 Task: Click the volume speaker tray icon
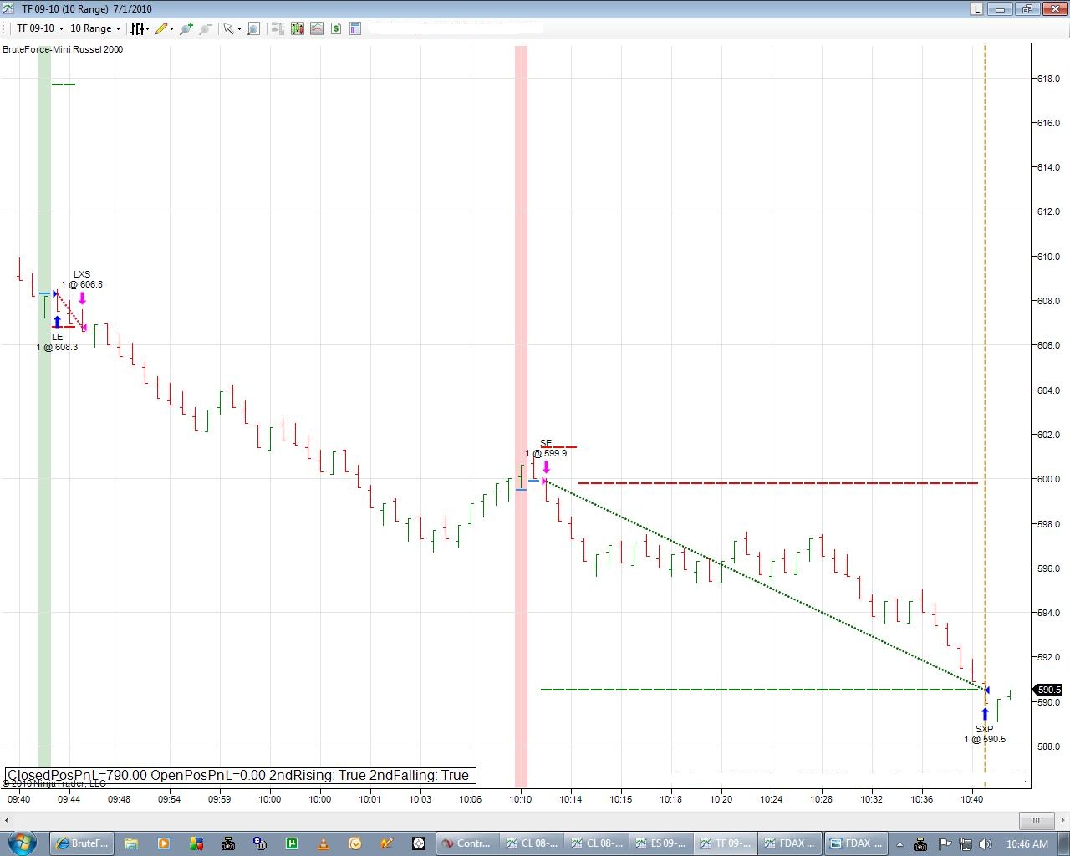986,843
